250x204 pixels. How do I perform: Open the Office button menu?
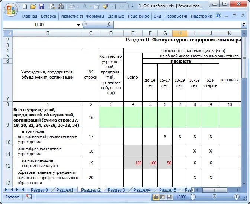coord(10,10)
